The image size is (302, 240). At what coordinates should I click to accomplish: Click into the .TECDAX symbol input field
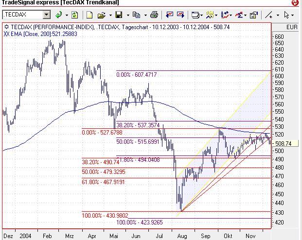click(23, 15)
